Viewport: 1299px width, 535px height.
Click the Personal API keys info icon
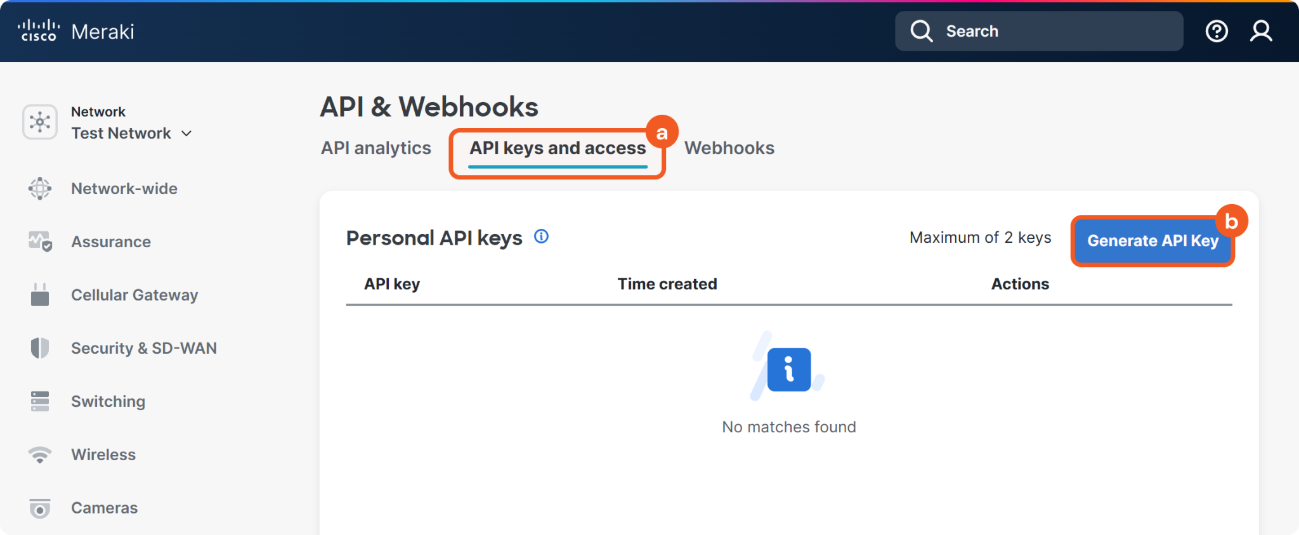[541, 236]
